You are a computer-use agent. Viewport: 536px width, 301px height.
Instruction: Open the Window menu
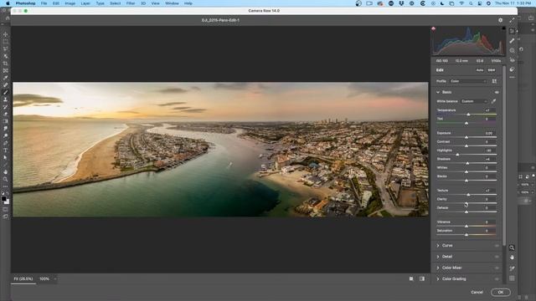point(172,3)
